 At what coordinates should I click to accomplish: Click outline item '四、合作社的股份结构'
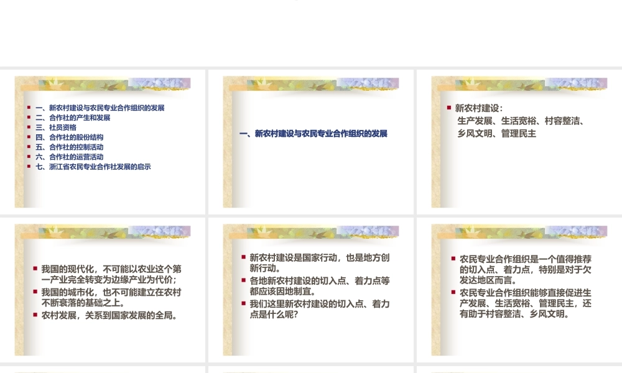click(x=70, y=137)
